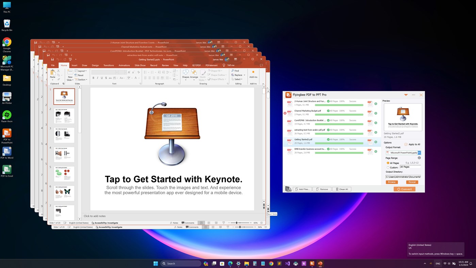Switch to the Design ribbon tab
This screenshot has width=476, height=268.
(x=95, y=65)
